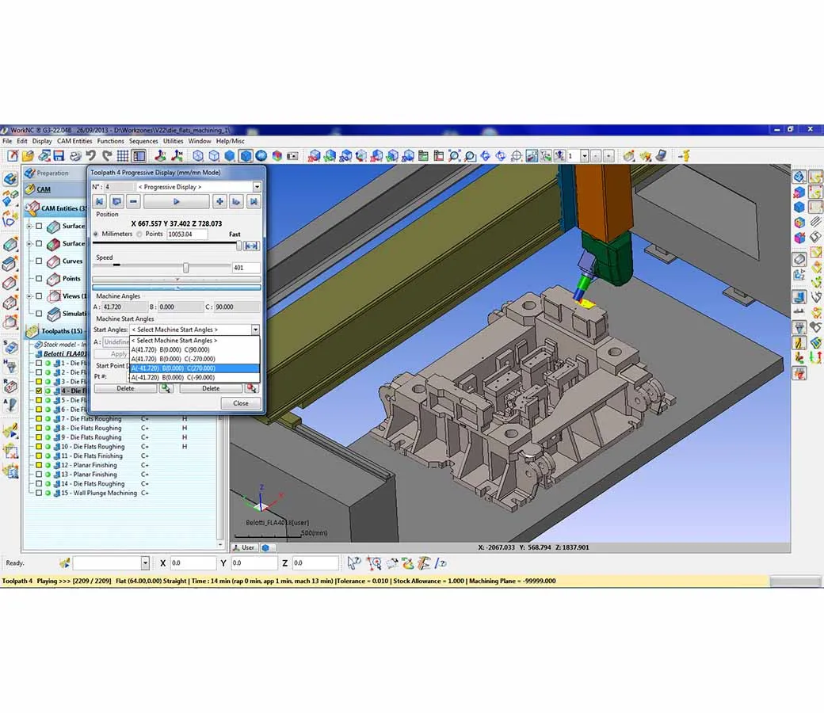Click the Close button in dialog

241,403
